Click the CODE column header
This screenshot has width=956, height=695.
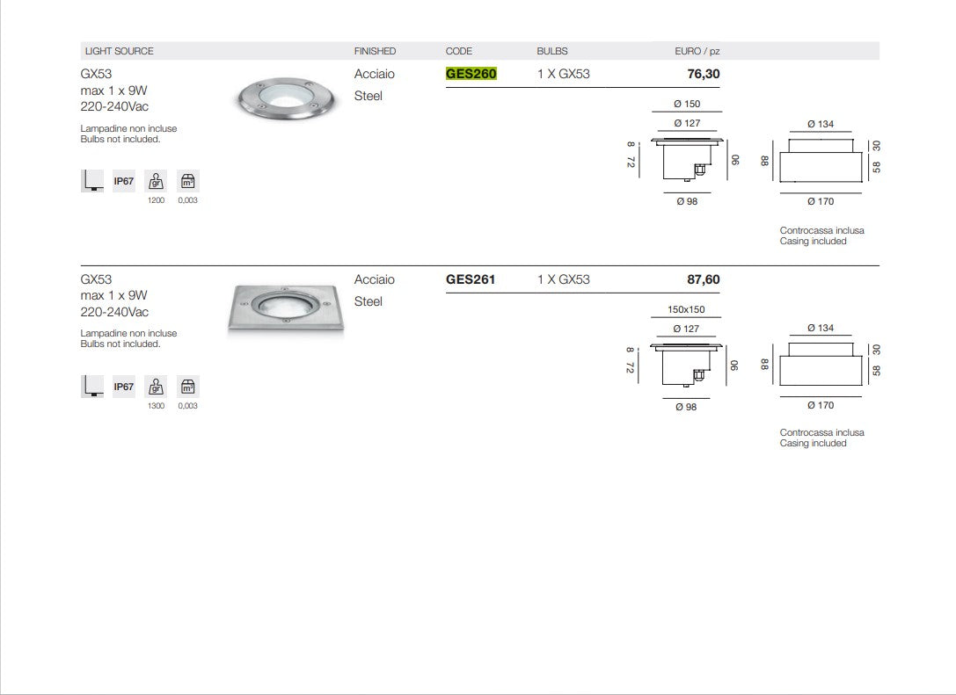point(459,51)
